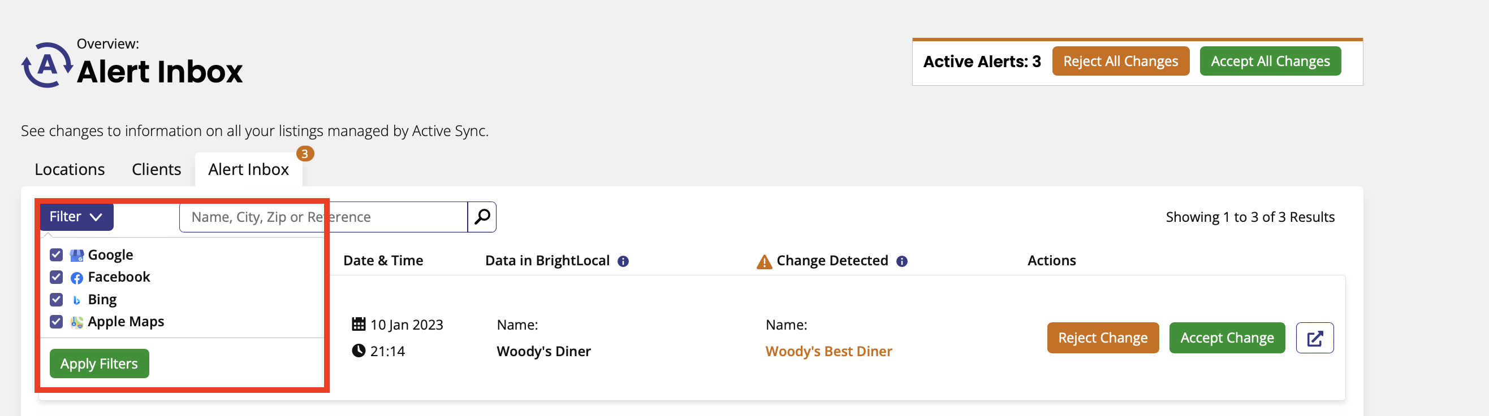The width and height of the screenshot is (1489, 416).
Task: Click the info icon beside Change Detected
Action: click(902, 261)
